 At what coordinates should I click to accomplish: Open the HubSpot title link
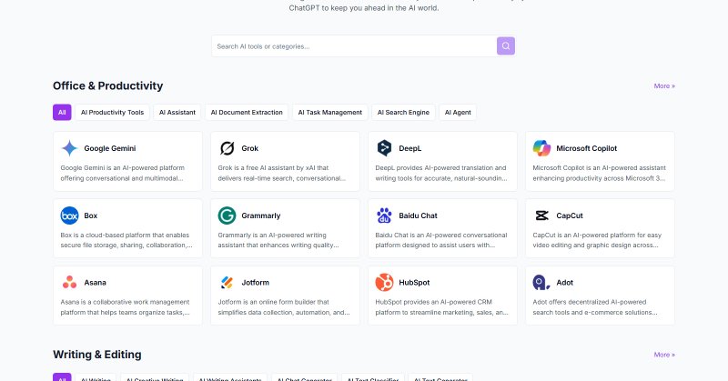click(414, 283)
